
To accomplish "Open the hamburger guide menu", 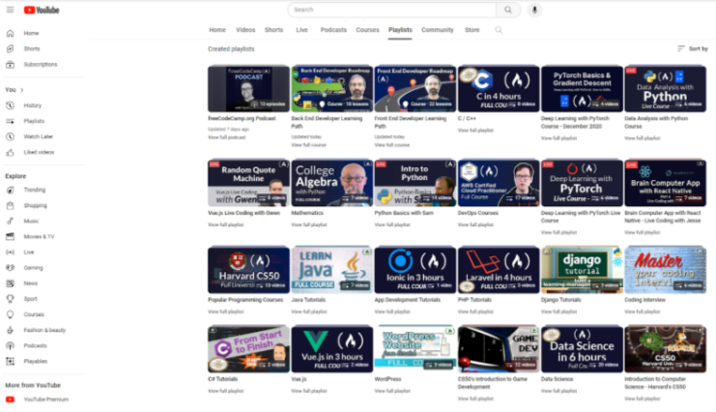I will pos(10,10).
